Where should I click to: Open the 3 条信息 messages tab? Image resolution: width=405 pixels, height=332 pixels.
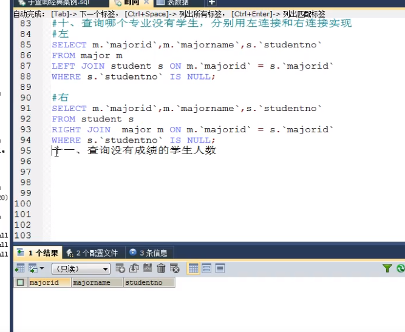pos(149,252)
